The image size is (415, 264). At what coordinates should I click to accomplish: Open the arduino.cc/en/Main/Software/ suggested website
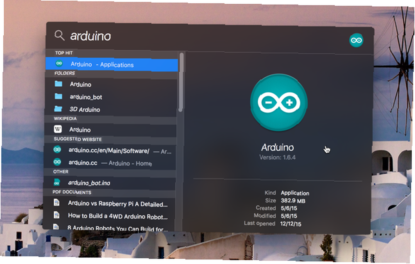click(x=110, y=150)
